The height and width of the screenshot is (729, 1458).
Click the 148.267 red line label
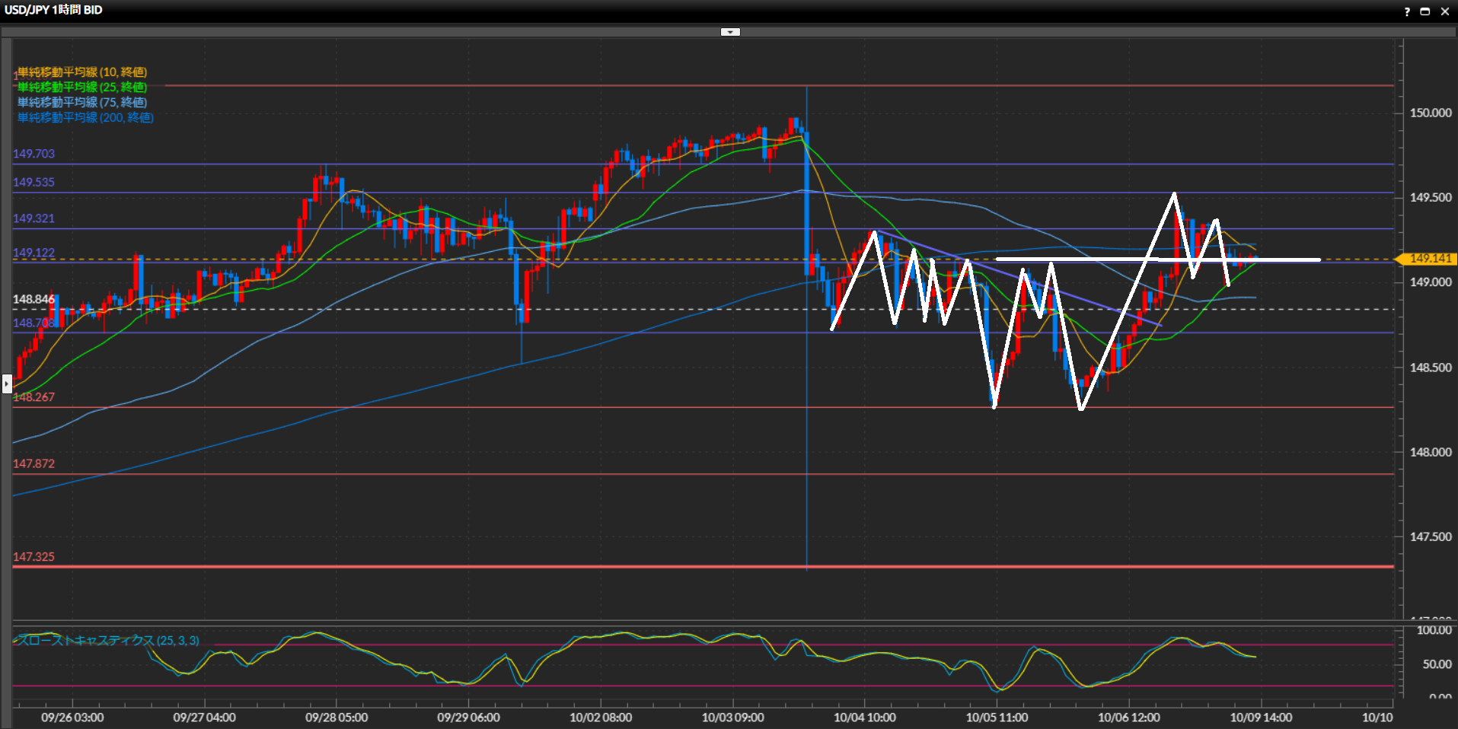click(x=33, y=397)
